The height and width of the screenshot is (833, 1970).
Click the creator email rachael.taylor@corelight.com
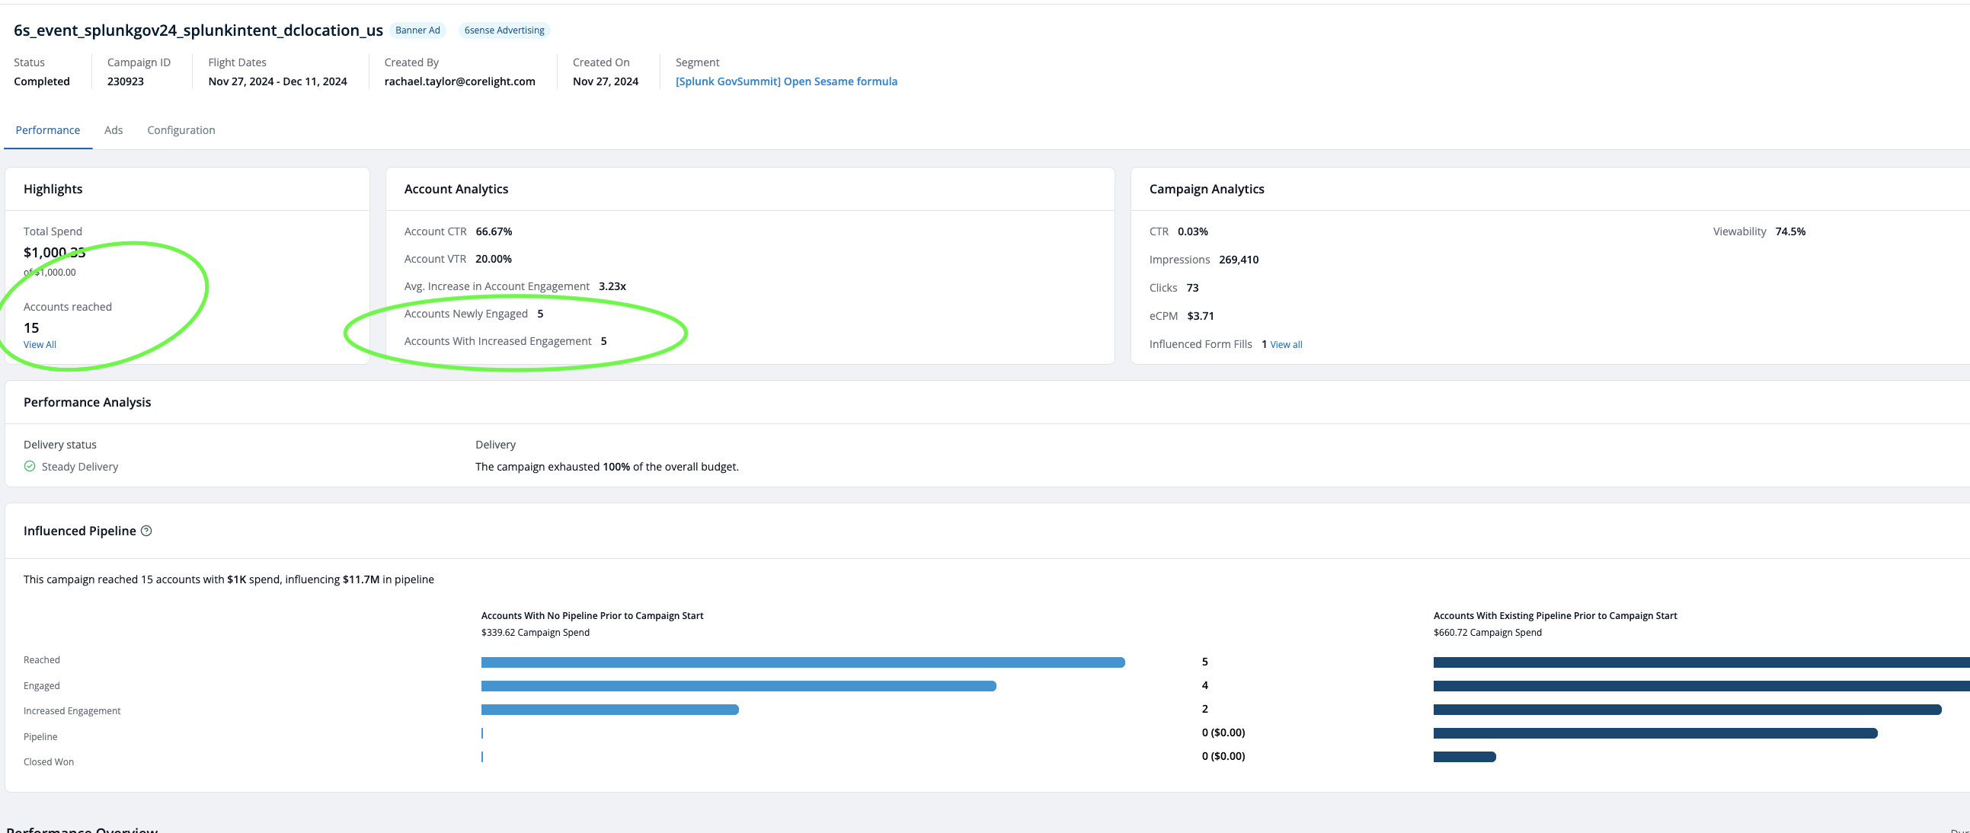[x=459, y=81]
